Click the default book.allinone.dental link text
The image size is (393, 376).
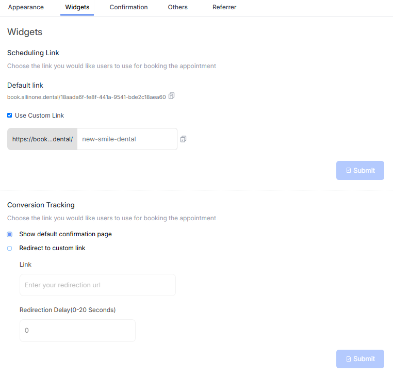pos(86,97)
